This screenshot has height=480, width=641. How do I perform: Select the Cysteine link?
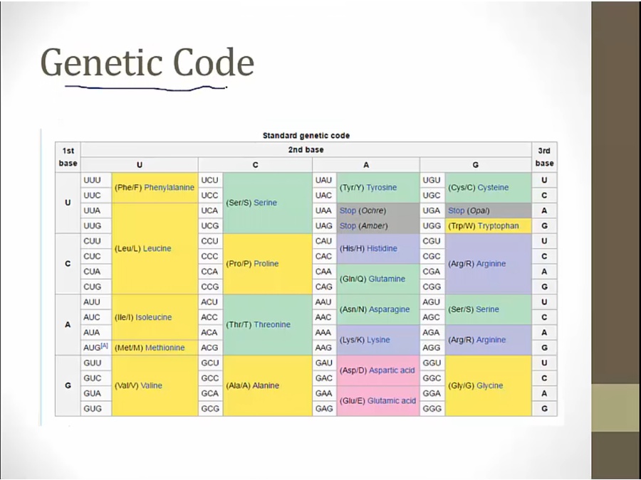493,188
